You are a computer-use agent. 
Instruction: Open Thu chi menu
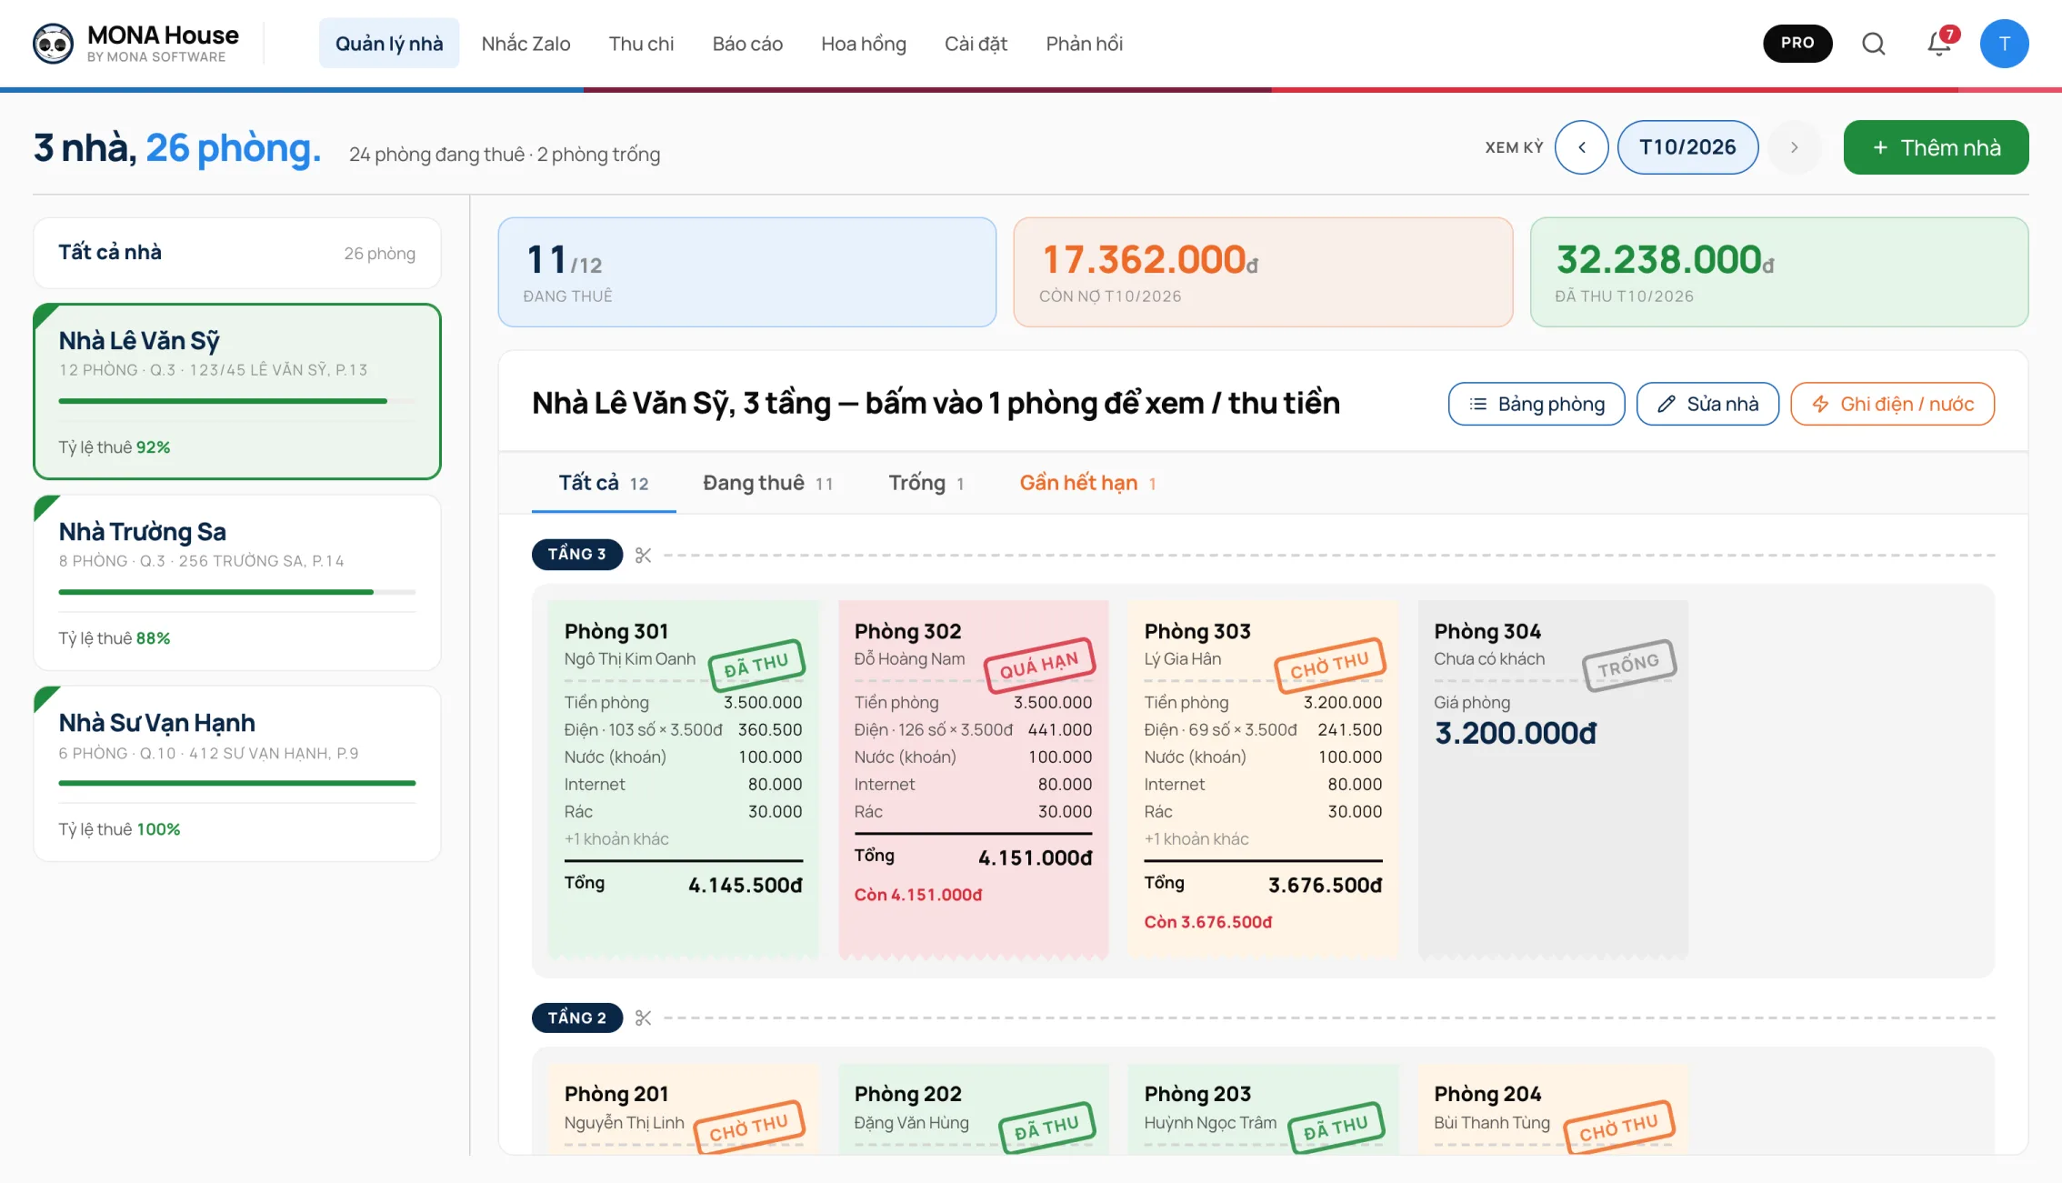coord(641,44)
